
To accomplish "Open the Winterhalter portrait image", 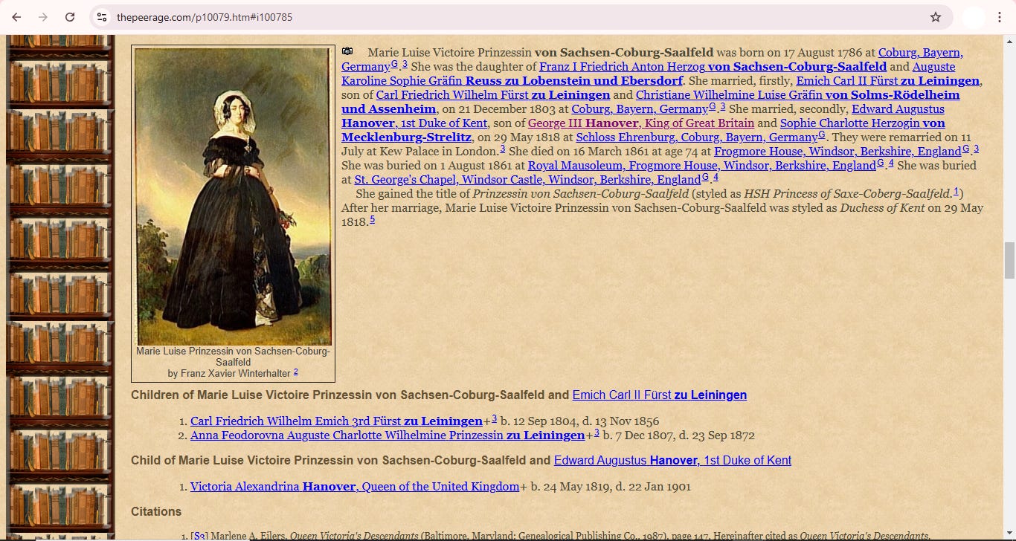I will point(233,196).
